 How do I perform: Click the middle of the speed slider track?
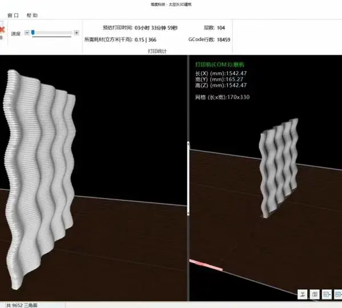point(52,32)
